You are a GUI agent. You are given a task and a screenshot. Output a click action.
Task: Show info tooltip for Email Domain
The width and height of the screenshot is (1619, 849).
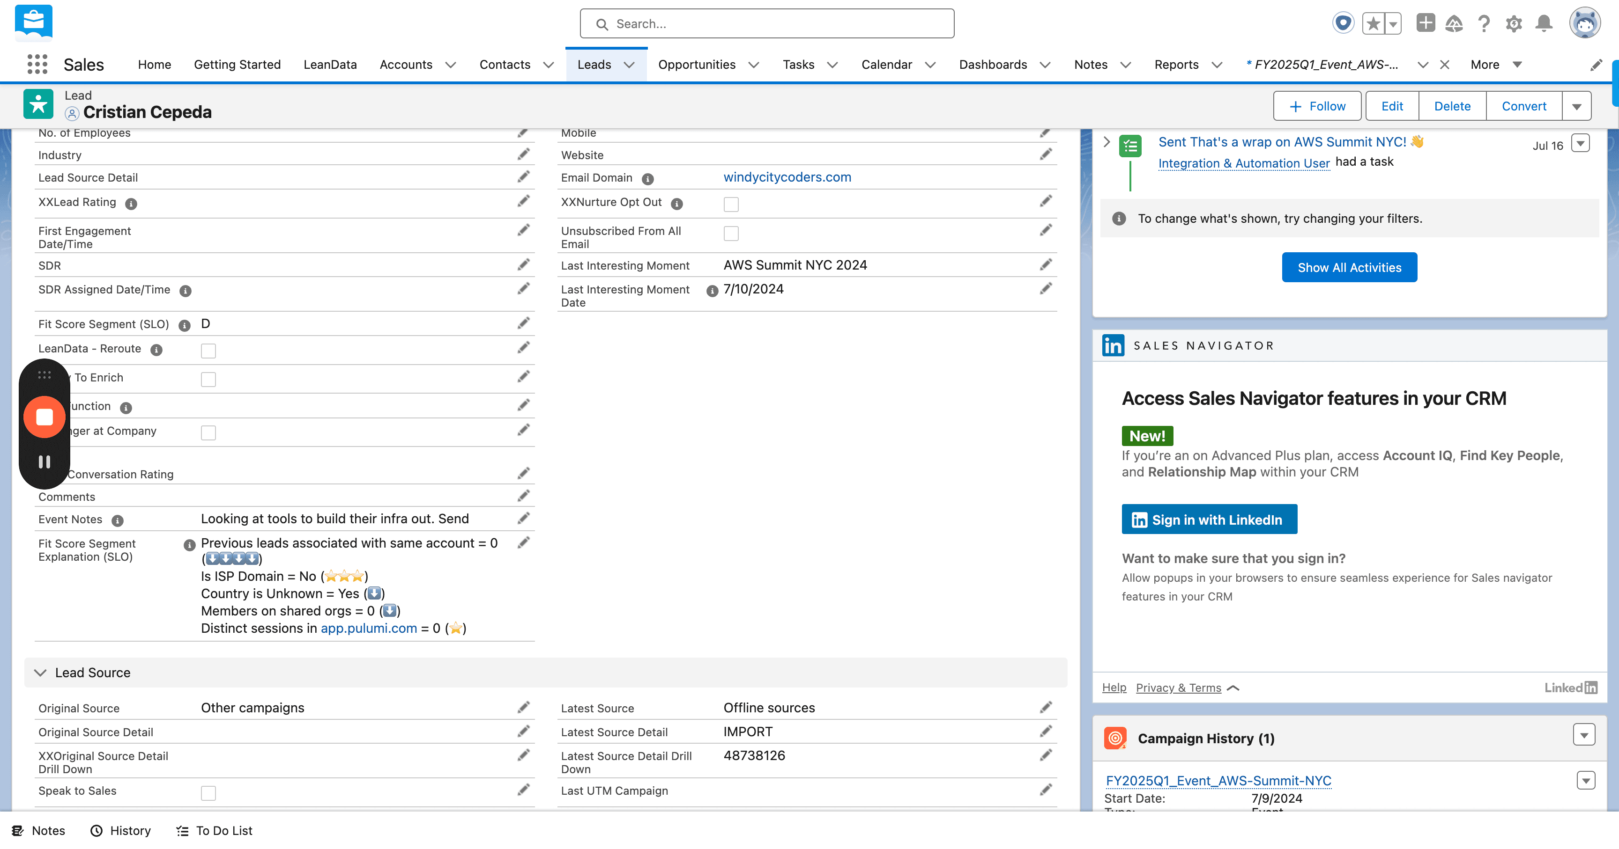click(647, 179)
